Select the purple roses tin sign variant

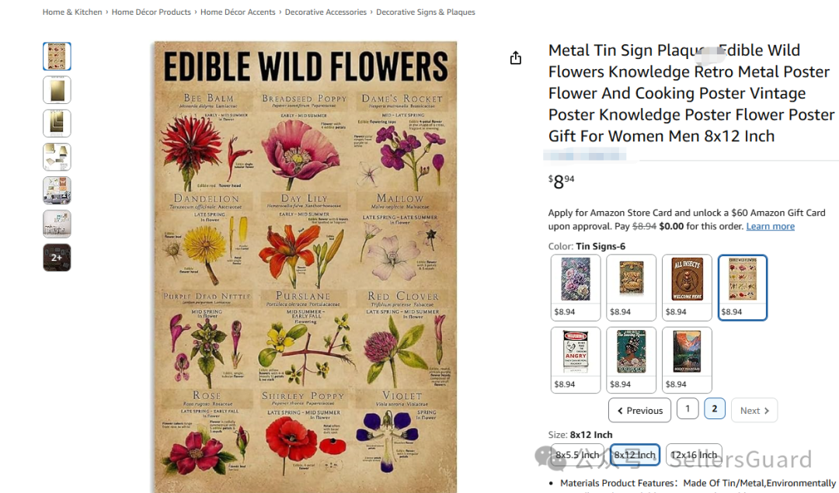(576, 286)
